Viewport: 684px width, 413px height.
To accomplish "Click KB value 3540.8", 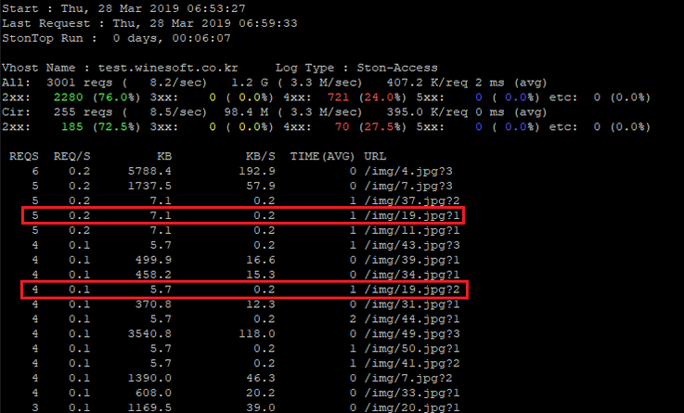I will coord(149,334).
